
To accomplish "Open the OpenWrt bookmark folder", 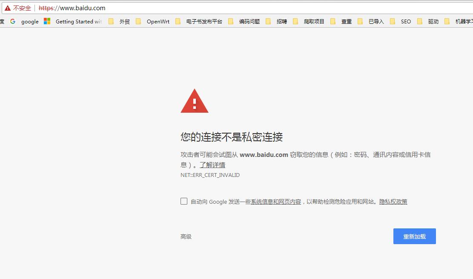I will click(x=153, y=21).
